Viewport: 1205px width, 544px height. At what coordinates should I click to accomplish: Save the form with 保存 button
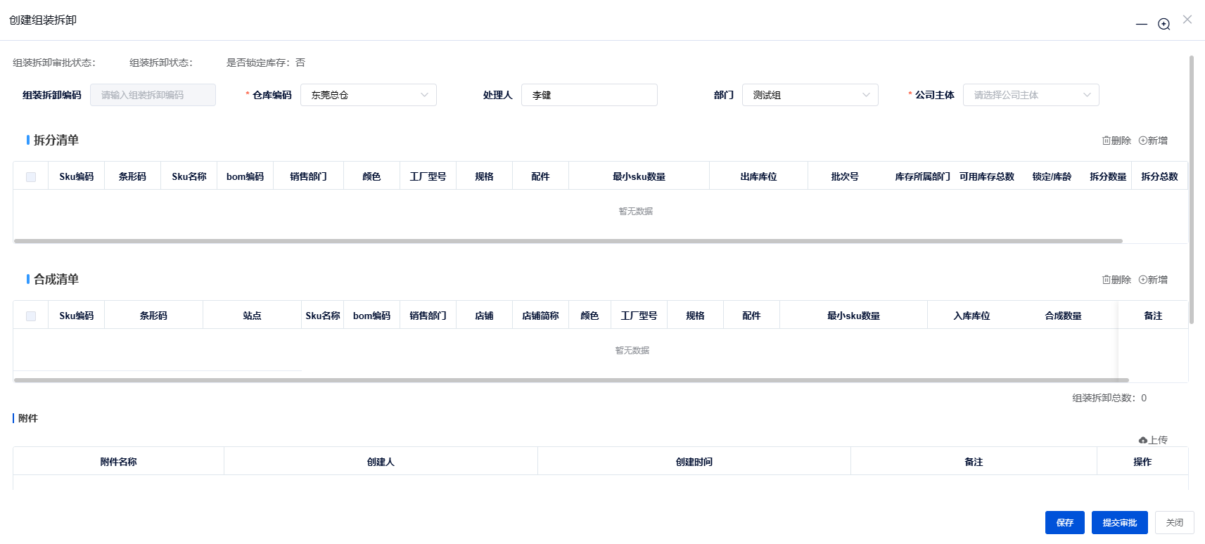pos(1065,522)
